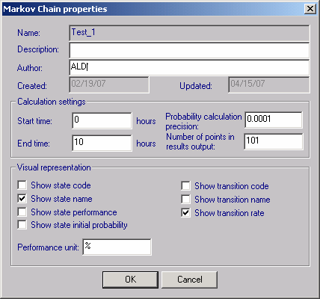Screen dimensions: 320x299
Task: Click the Cancel button
Action: click(190, 280)
